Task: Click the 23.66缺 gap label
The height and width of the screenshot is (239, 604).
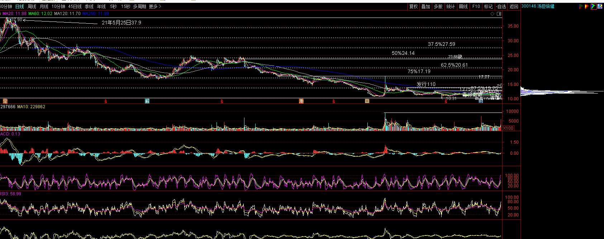Action: click(455, 57)
